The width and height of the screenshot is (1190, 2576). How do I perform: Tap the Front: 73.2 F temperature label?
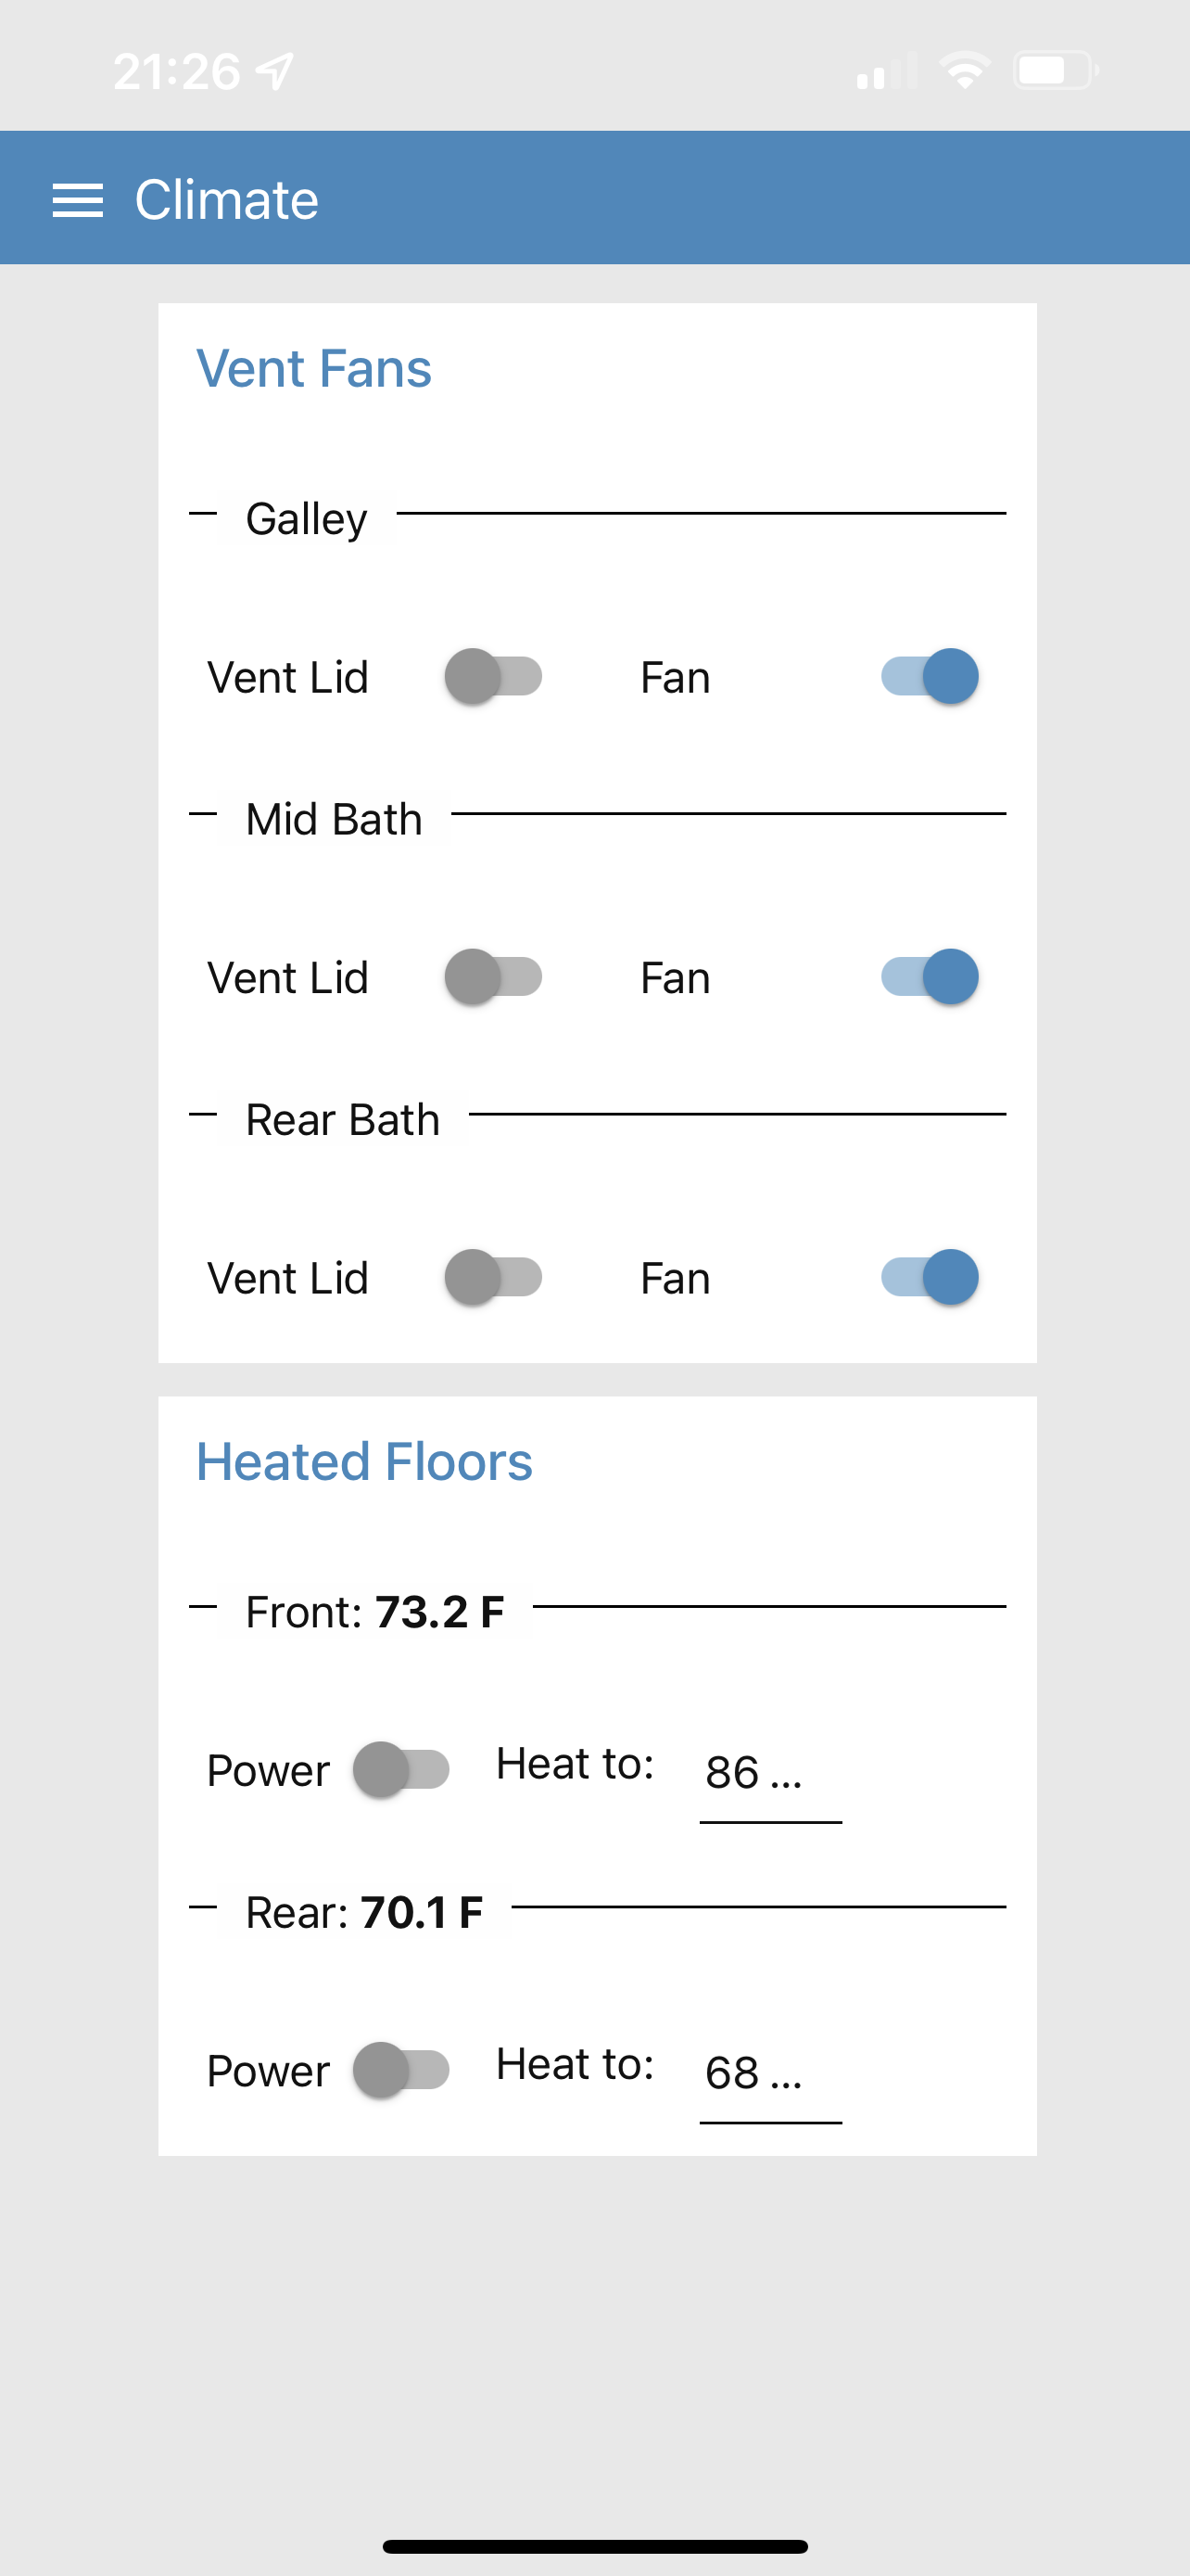click(x=374, y=1612)
